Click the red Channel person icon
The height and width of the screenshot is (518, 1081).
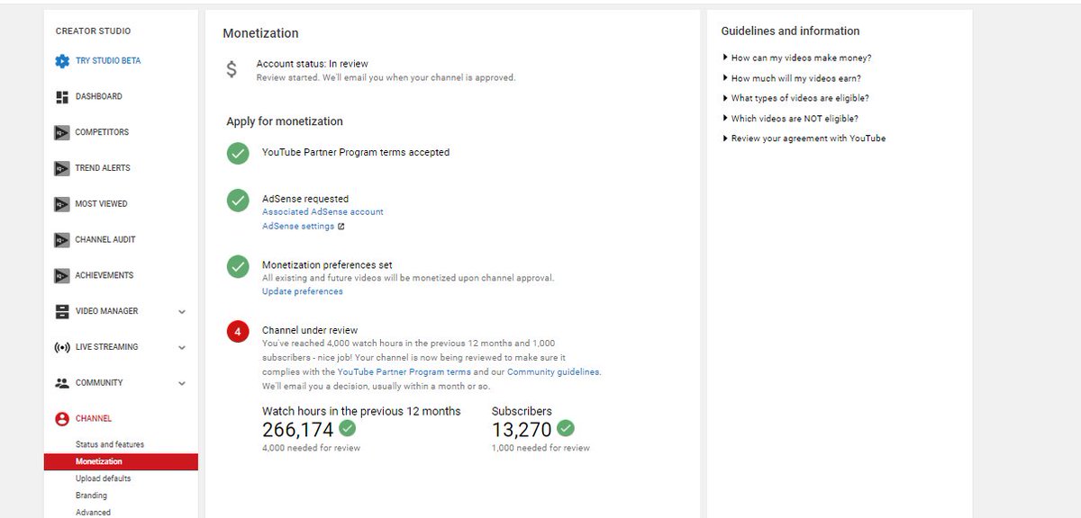[62, 419]
